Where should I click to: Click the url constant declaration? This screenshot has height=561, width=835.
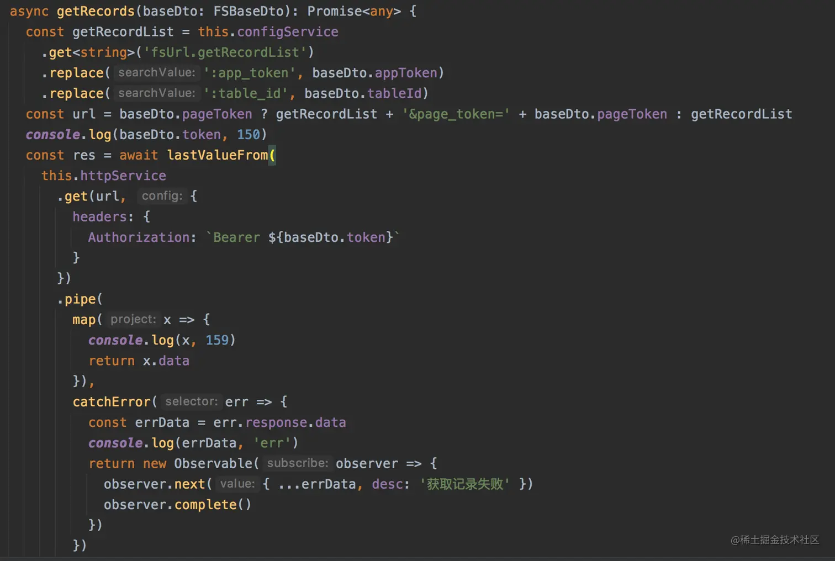click(61, 114)
